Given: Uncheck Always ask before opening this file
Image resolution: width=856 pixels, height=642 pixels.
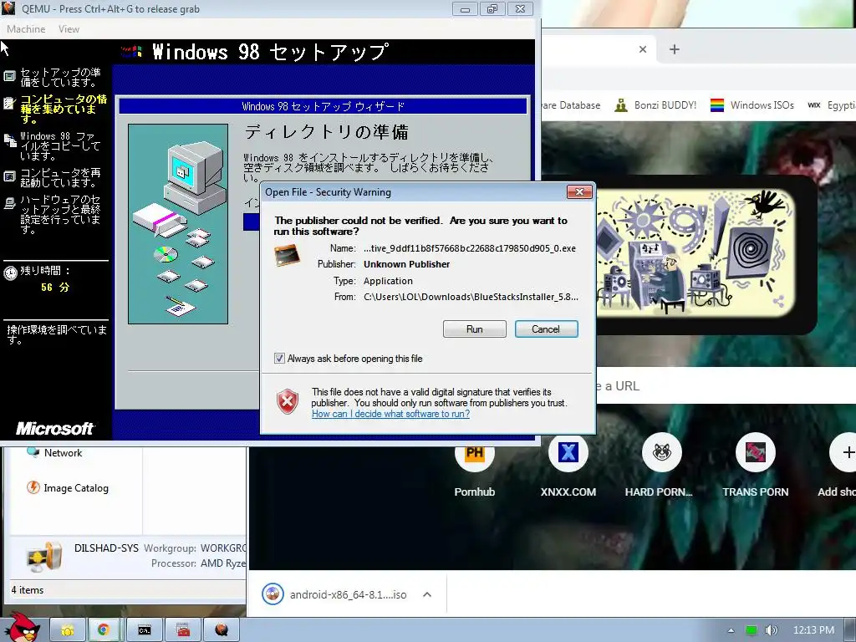Looking at the screenshot, I should coord(279,359).
